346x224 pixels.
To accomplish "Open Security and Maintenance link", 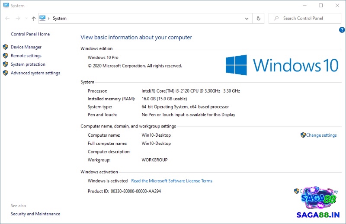I will [x=35, y=214].
